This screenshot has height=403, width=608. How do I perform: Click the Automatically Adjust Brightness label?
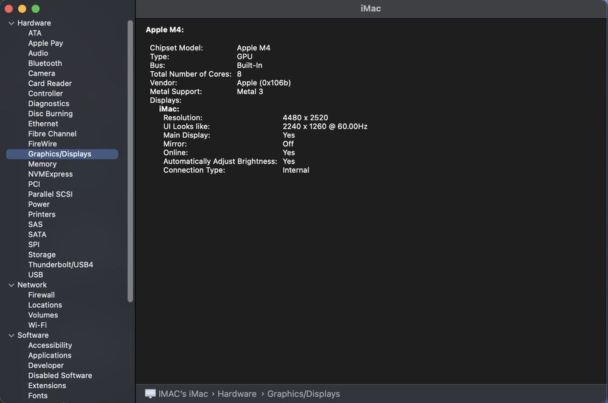(220, 162)
